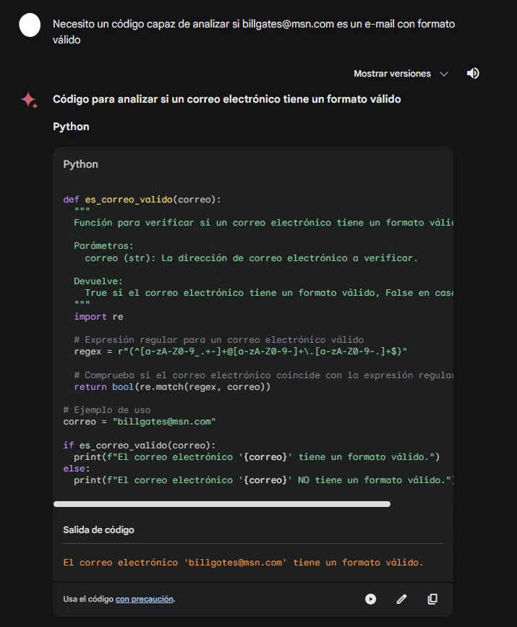Click the white user avatar circle
This screenshot has width=517, height=627.
[30, 25]
